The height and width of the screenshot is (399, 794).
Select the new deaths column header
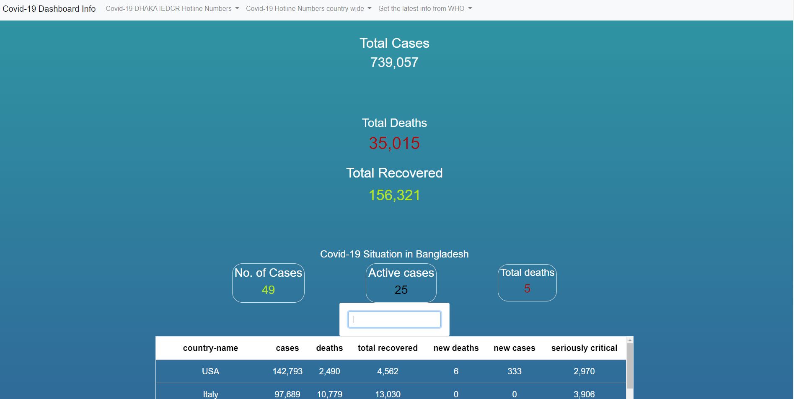pos(456,348)
